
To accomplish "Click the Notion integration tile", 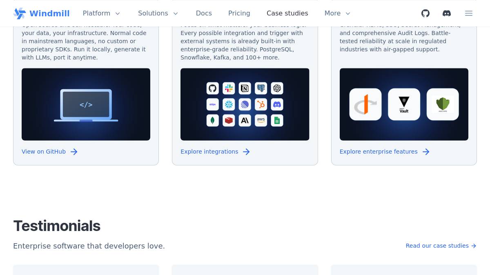I will [x=245, y=88].
